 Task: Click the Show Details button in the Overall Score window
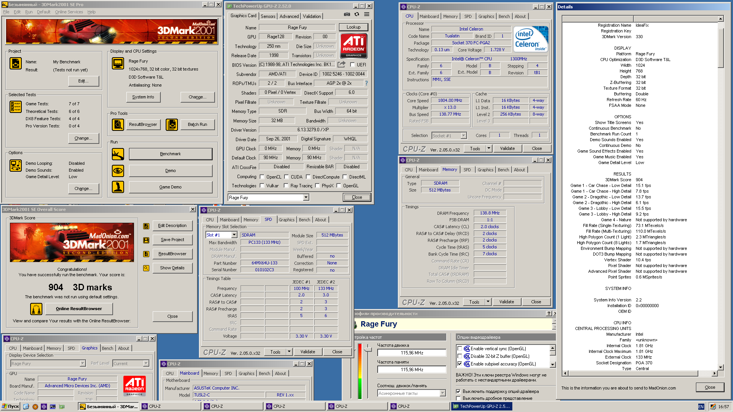[172, 268]
